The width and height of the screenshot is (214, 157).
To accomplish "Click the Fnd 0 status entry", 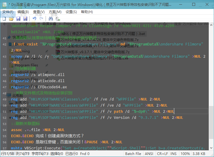I will (85, 154).
